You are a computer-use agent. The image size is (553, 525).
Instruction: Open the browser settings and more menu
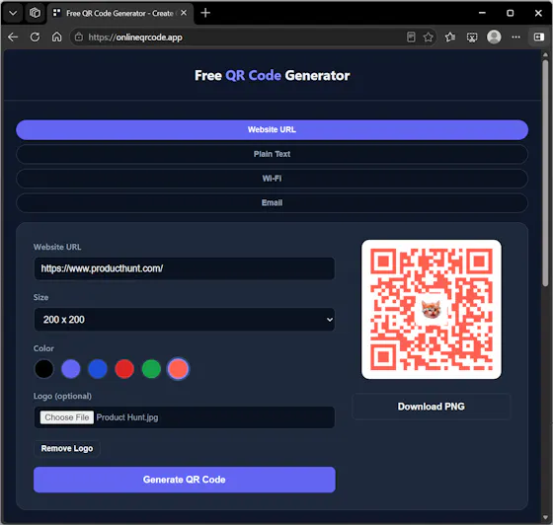(x=515, y=37)
